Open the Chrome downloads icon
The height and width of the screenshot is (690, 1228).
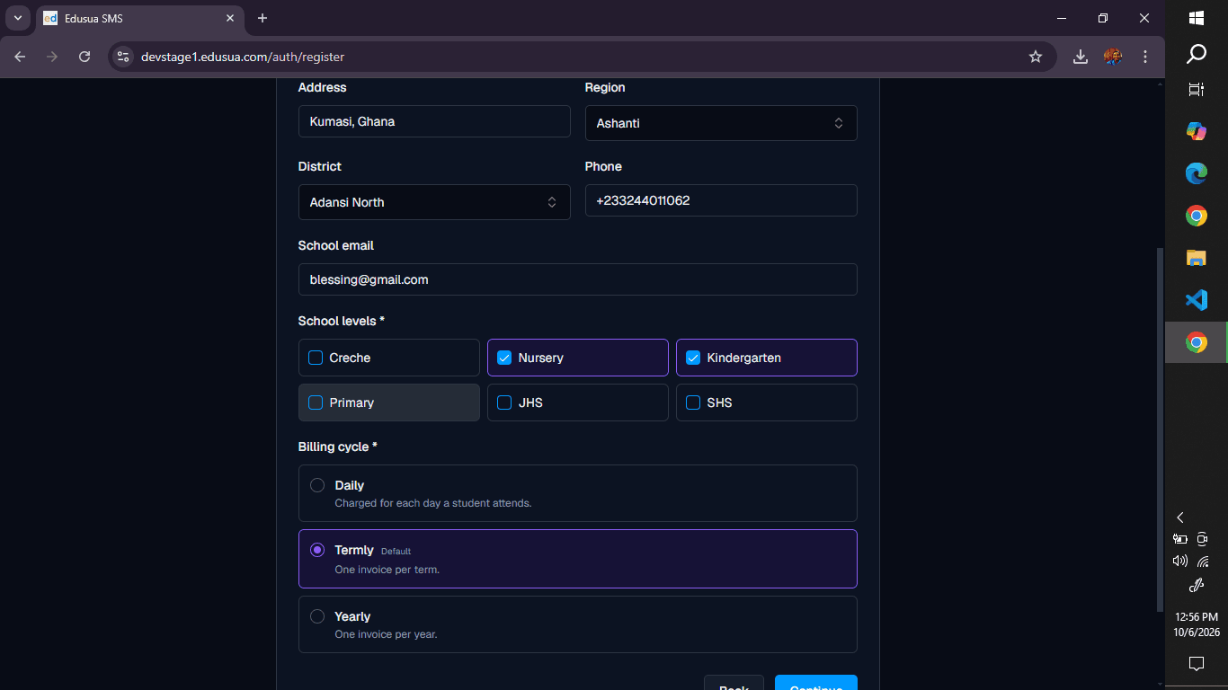click(x=1081, y=57)
